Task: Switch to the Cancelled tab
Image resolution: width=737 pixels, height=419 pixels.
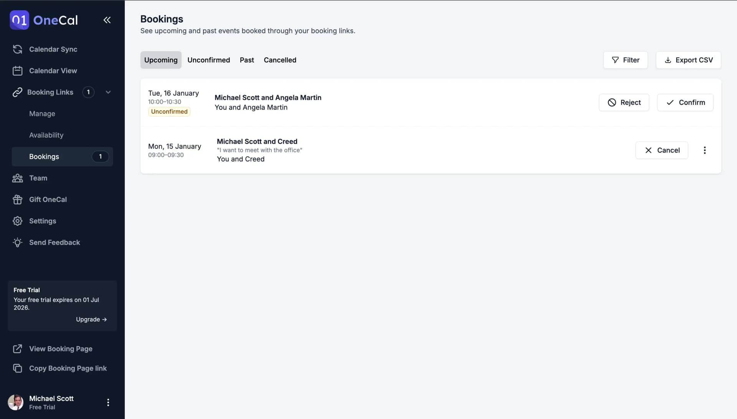Action: click(280, 60)
